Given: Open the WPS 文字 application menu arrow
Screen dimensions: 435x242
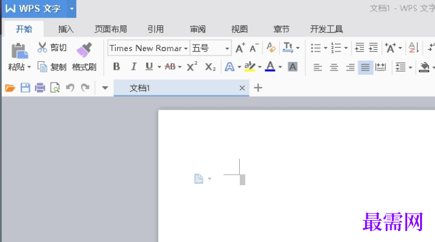Looking at the screenshot, I should pyautogui.click(x=72, y=8).
